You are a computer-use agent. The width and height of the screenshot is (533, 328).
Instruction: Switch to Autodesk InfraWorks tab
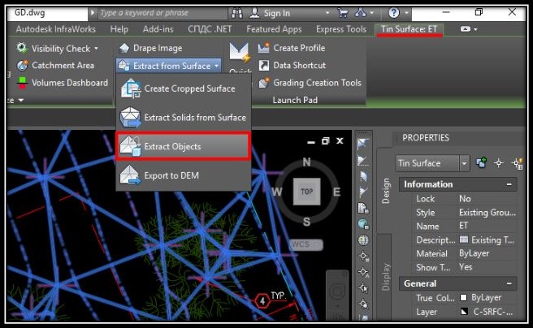56,29
